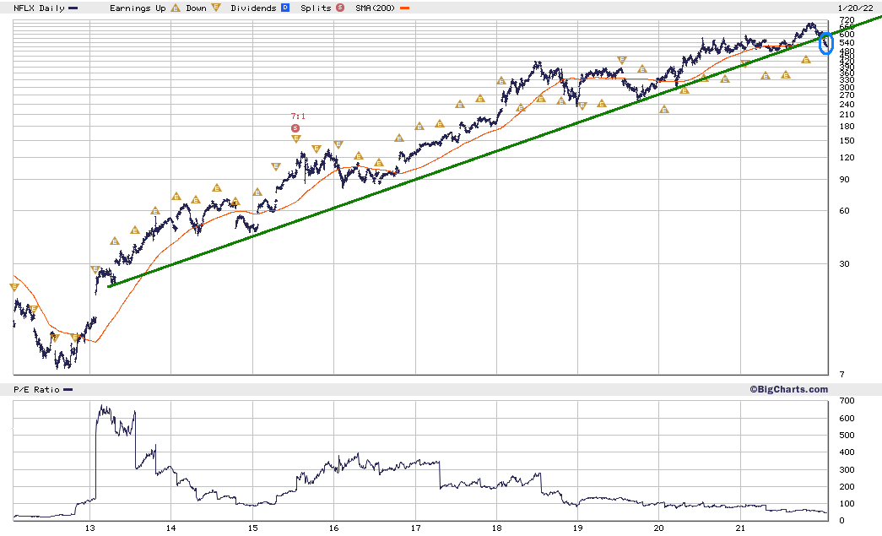Click the year 15 label on time axis

click(x=252, y=528)
